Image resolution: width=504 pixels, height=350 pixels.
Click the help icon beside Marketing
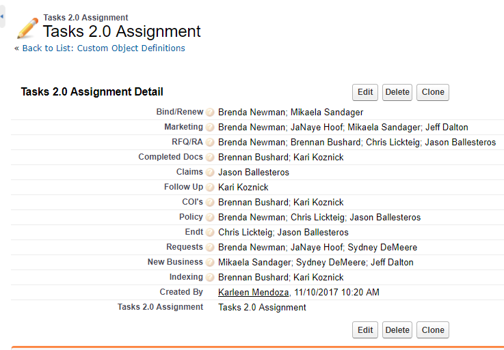[x=210, y=128]
